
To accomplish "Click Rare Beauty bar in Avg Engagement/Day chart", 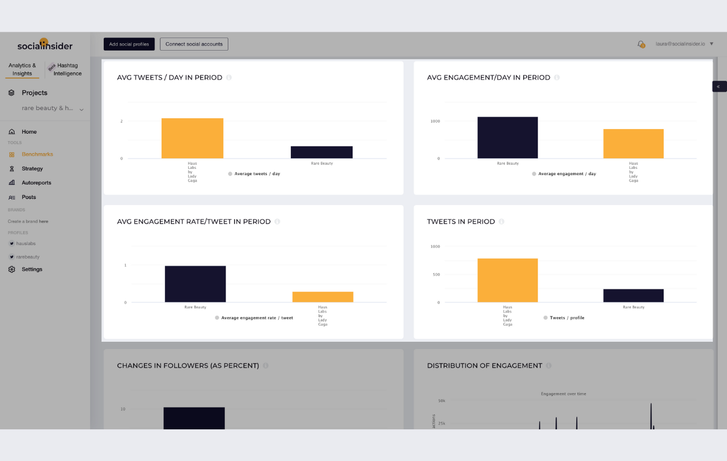I will tap(508, 138).
